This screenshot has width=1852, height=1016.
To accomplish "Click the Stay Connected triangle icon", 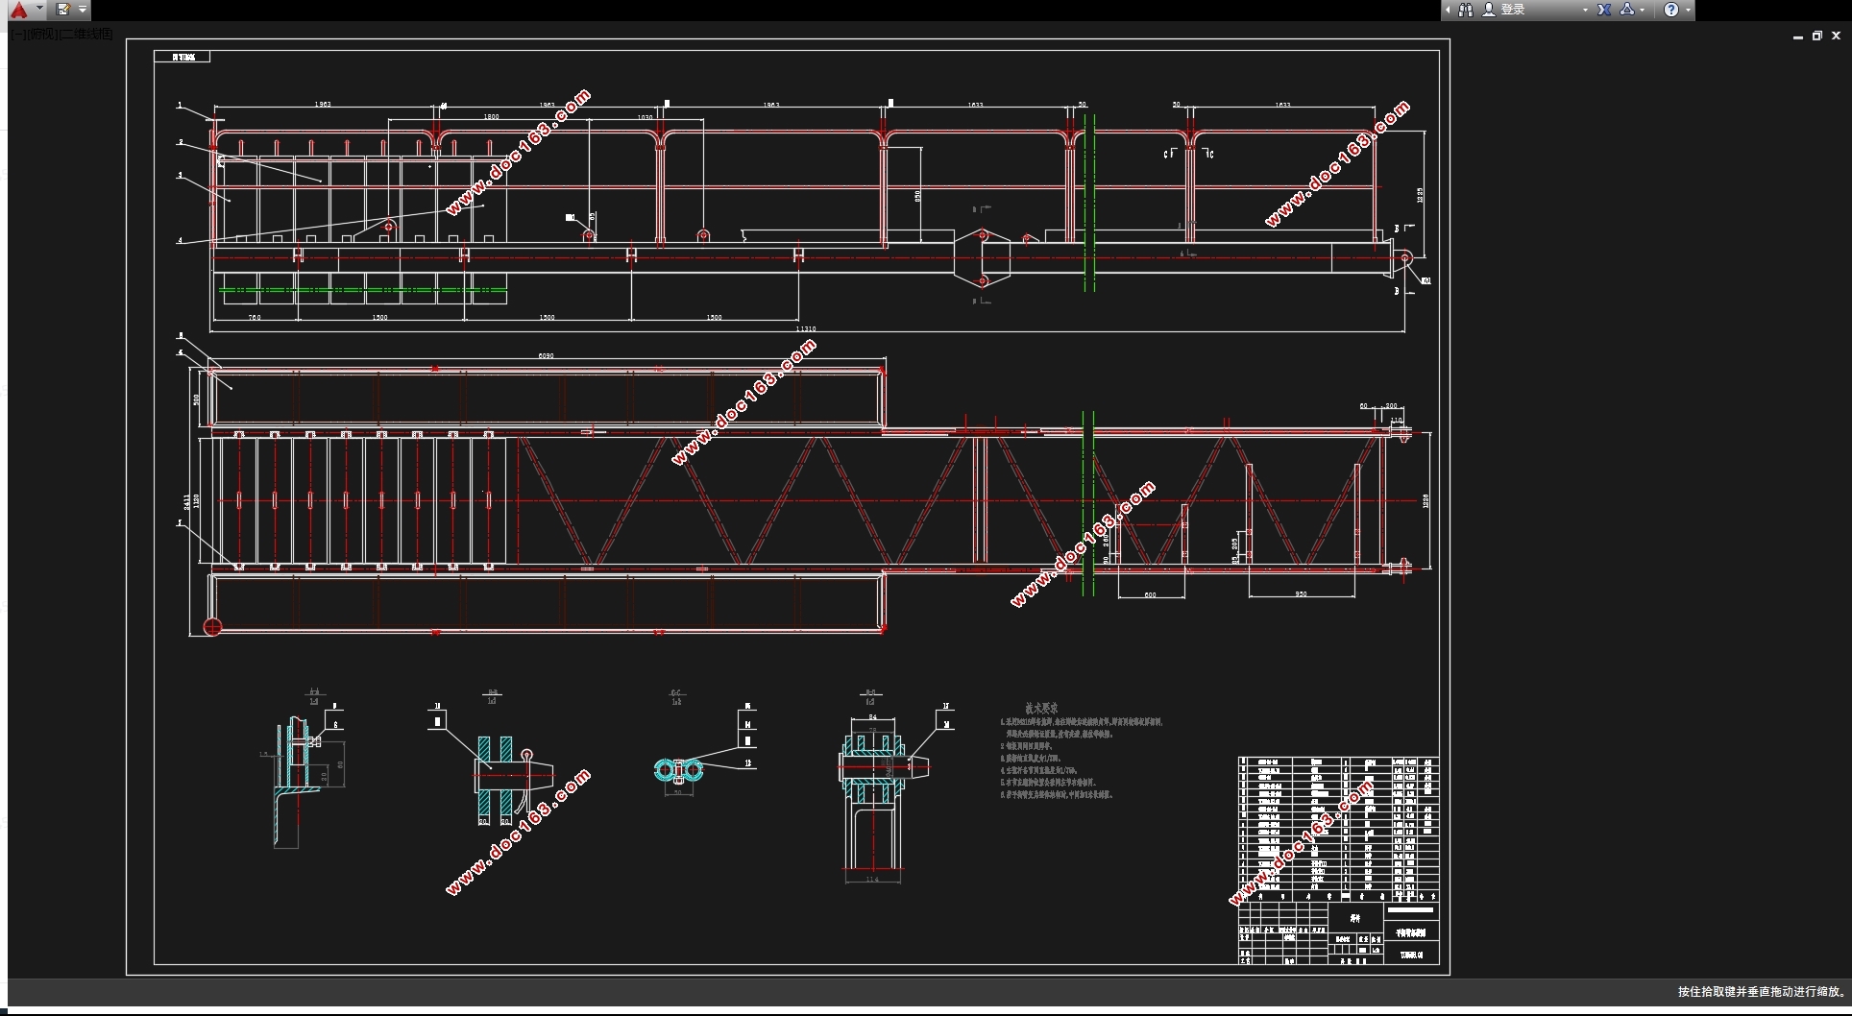I will pos(1626,10).
